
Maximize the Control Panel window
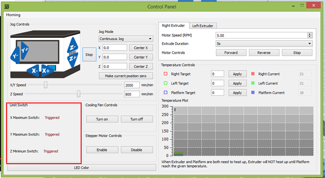302,6
